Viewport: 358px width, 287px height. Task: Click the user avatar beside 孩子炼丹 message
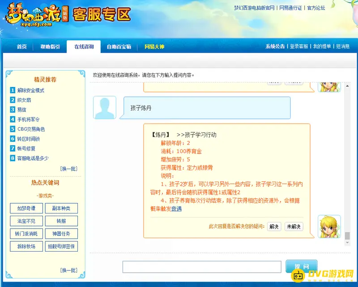pos(105,108)
